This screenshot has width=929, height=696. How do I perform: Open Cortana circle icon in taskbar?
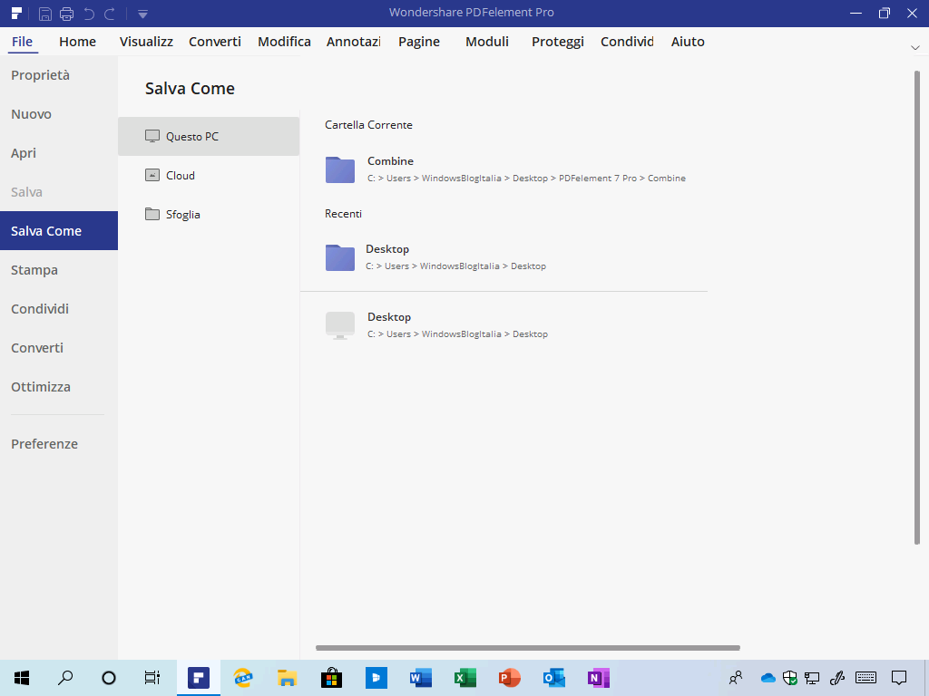tap(109, 678)
